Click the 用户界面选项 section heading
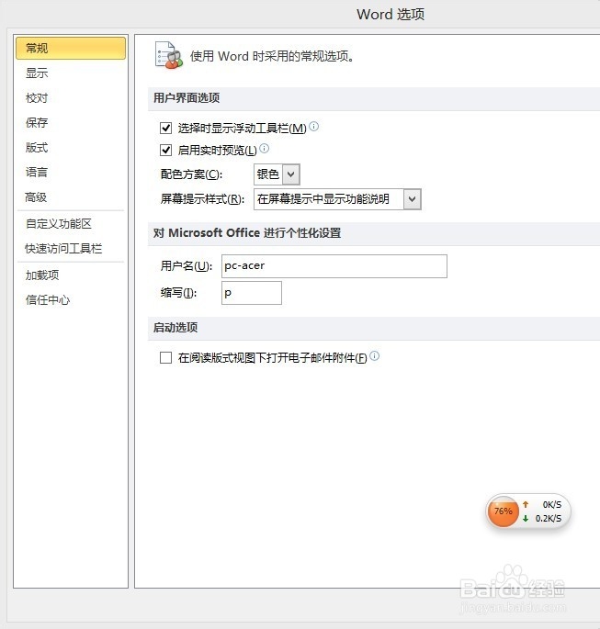Viewport: 600px width, 629px height. (187, 98)
